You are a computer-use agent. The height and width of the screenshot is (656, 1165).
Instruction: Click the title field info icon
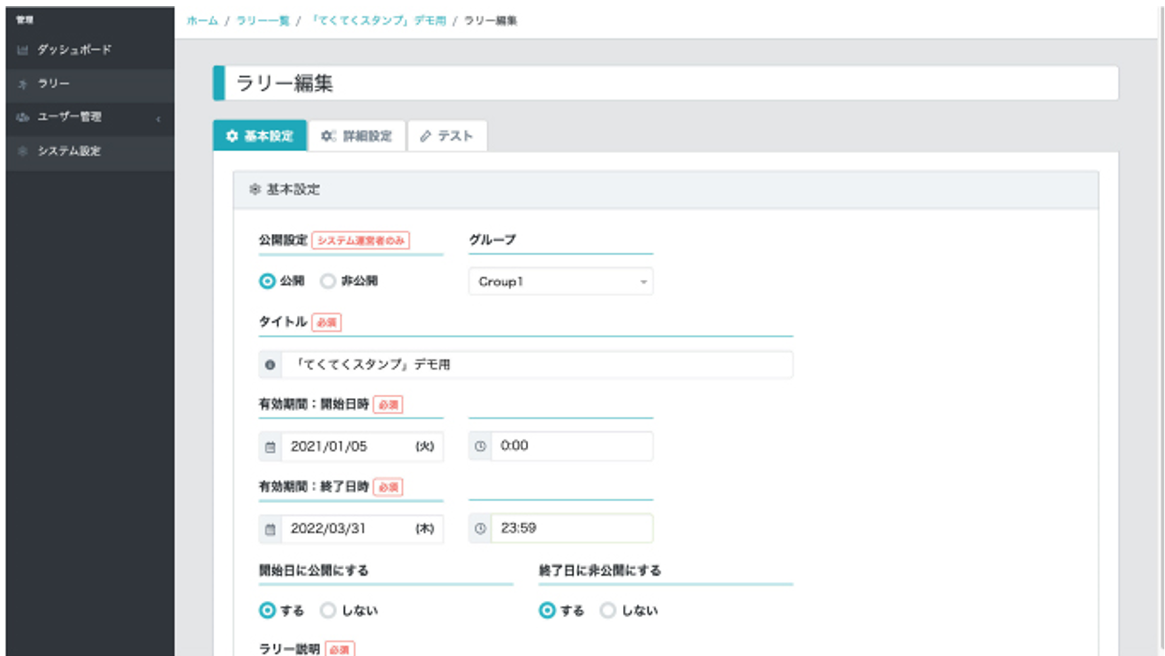click(x=270, y=365)
